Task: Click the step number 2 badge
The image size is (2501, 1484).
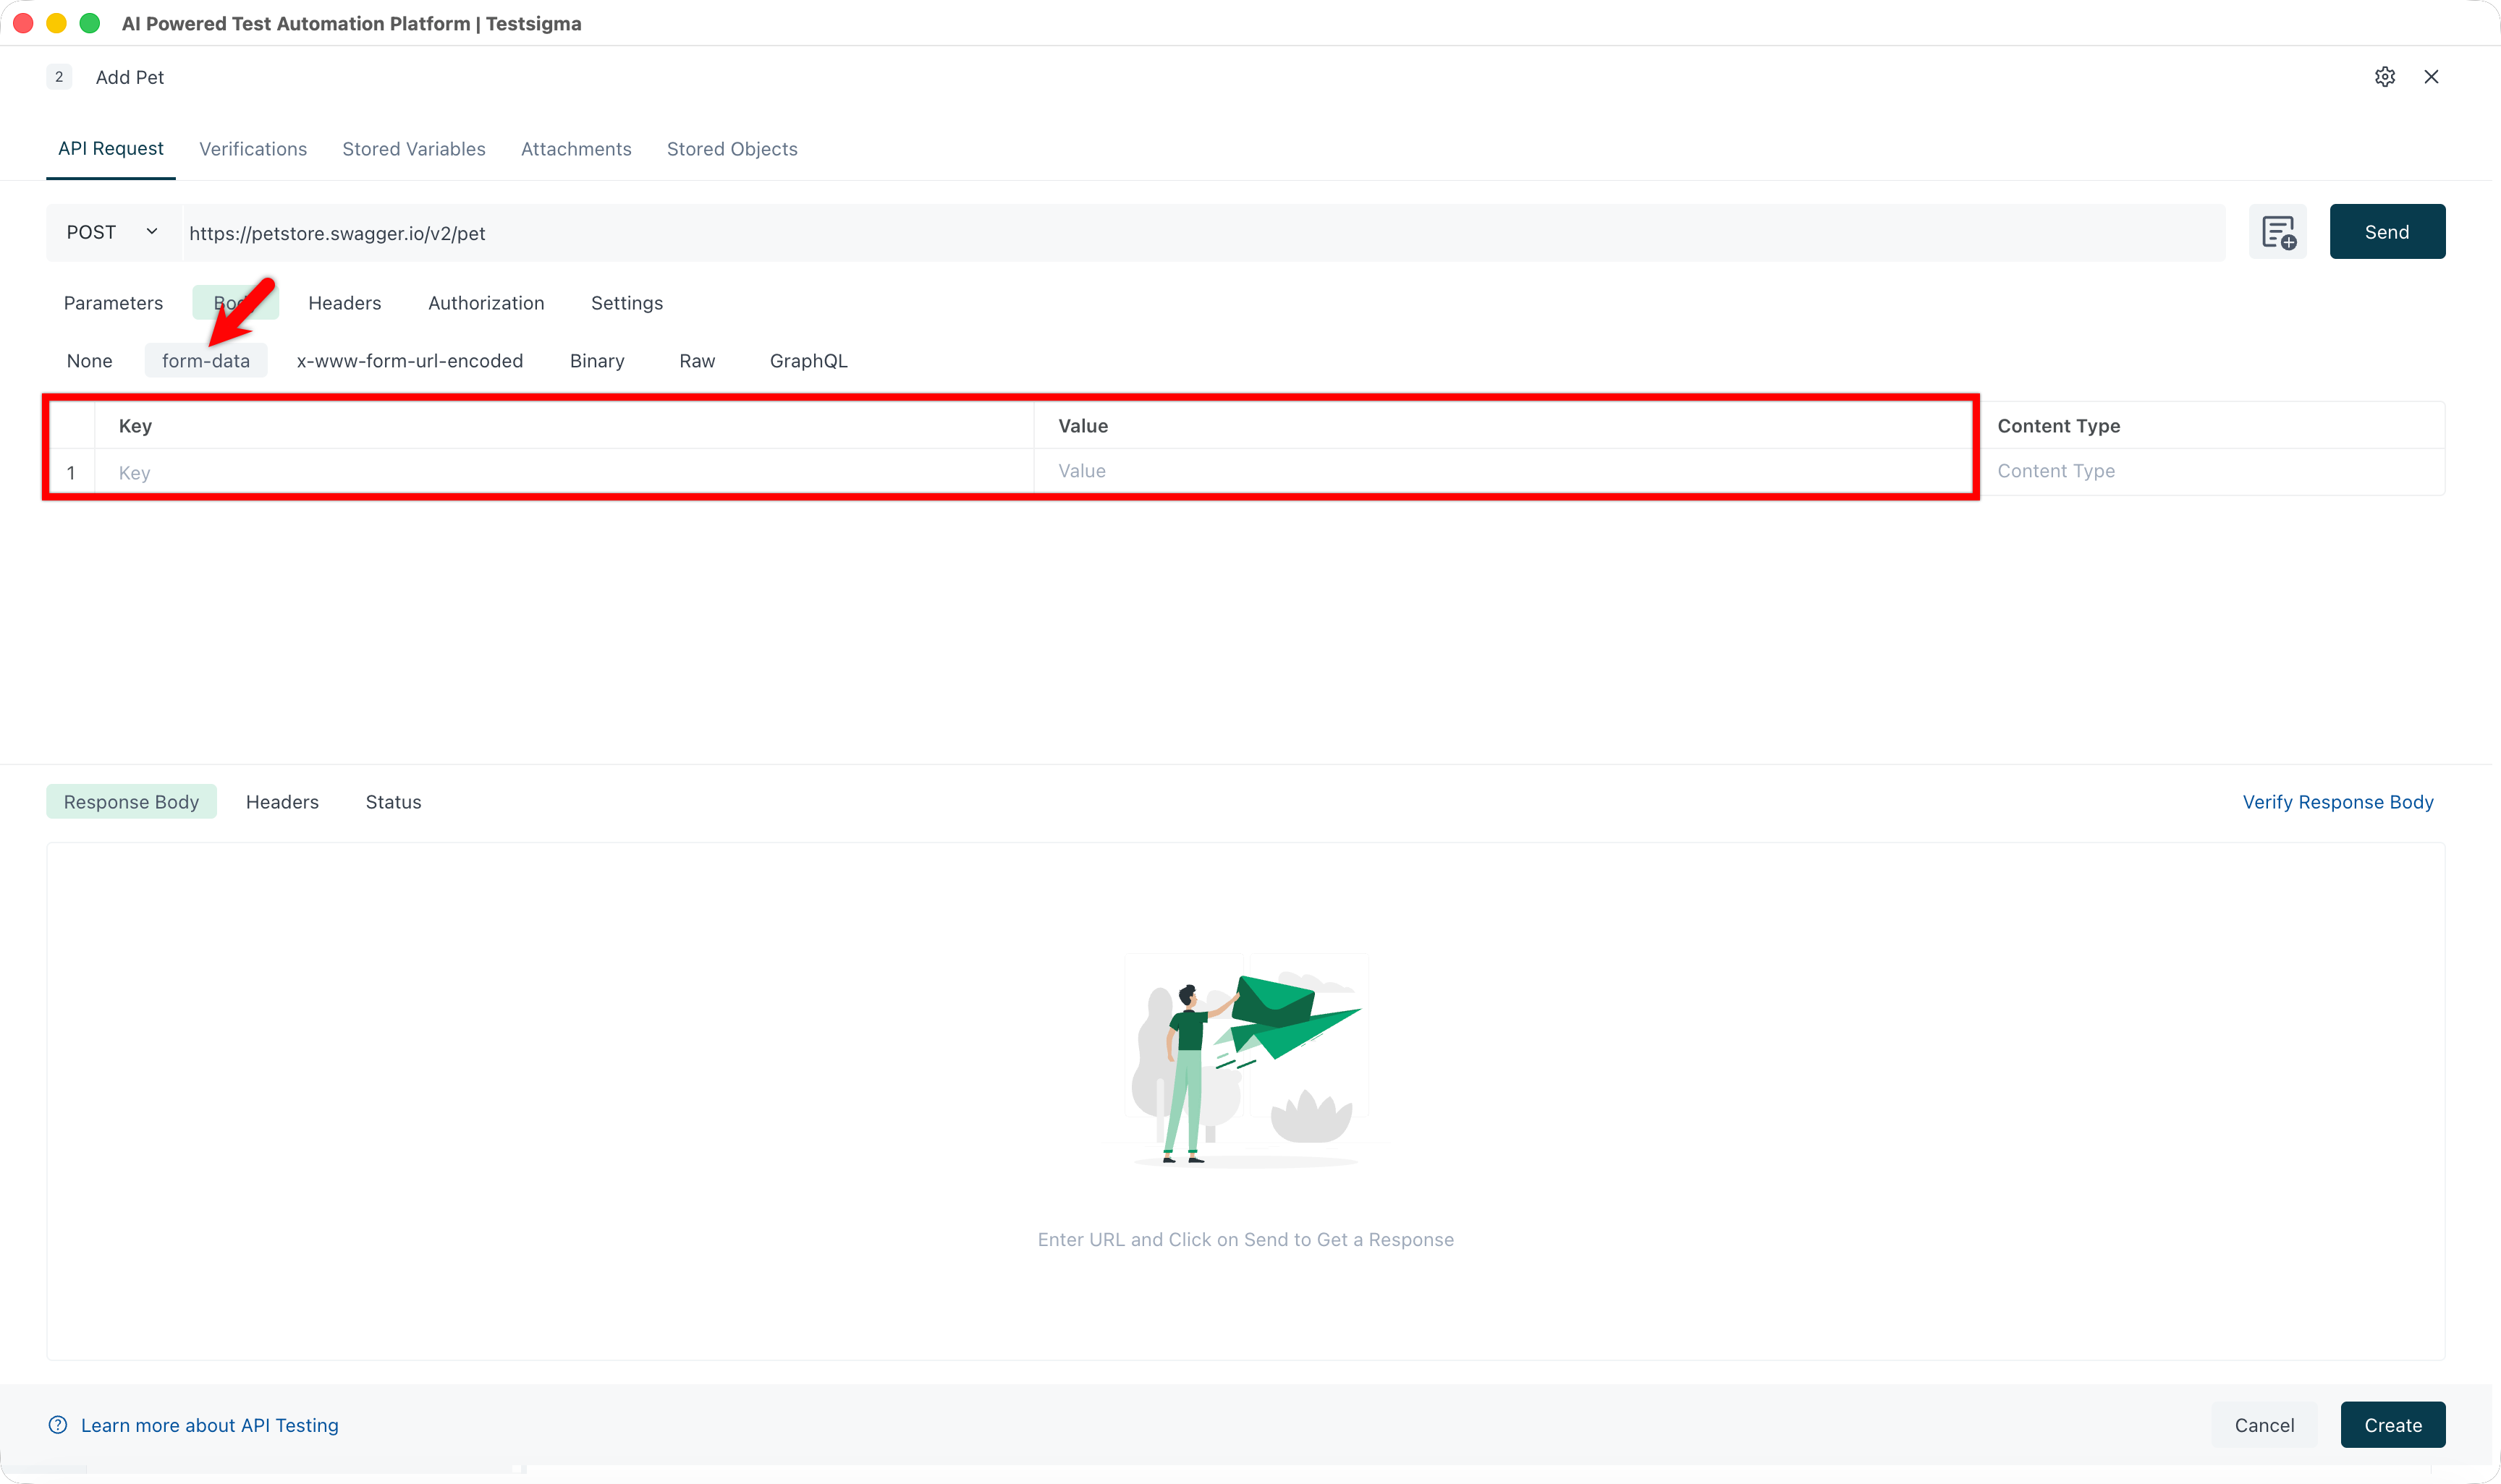Action: click(x=59, y=77)
